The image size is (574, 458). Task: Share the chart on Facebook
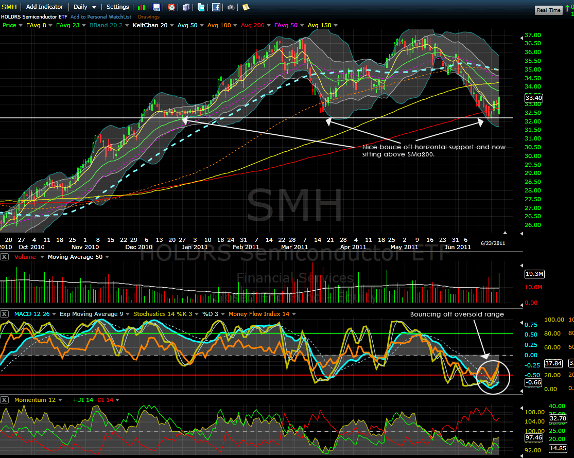(216, 7)
